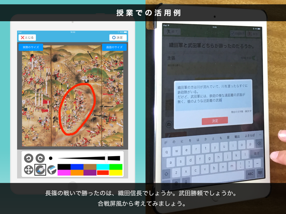Tap the undo circular arrow icon
The width and height of the screenshot is (286, 214).
click(x=29, y=158)
